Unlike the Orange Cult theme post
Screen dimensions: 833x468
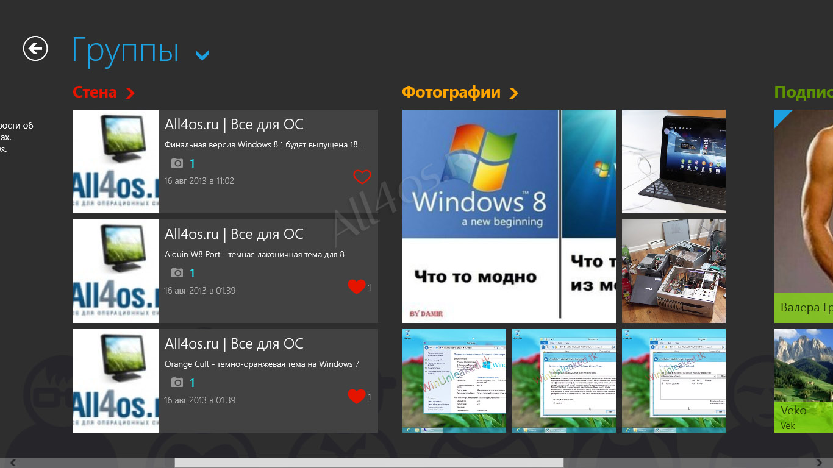click(357, 396)
